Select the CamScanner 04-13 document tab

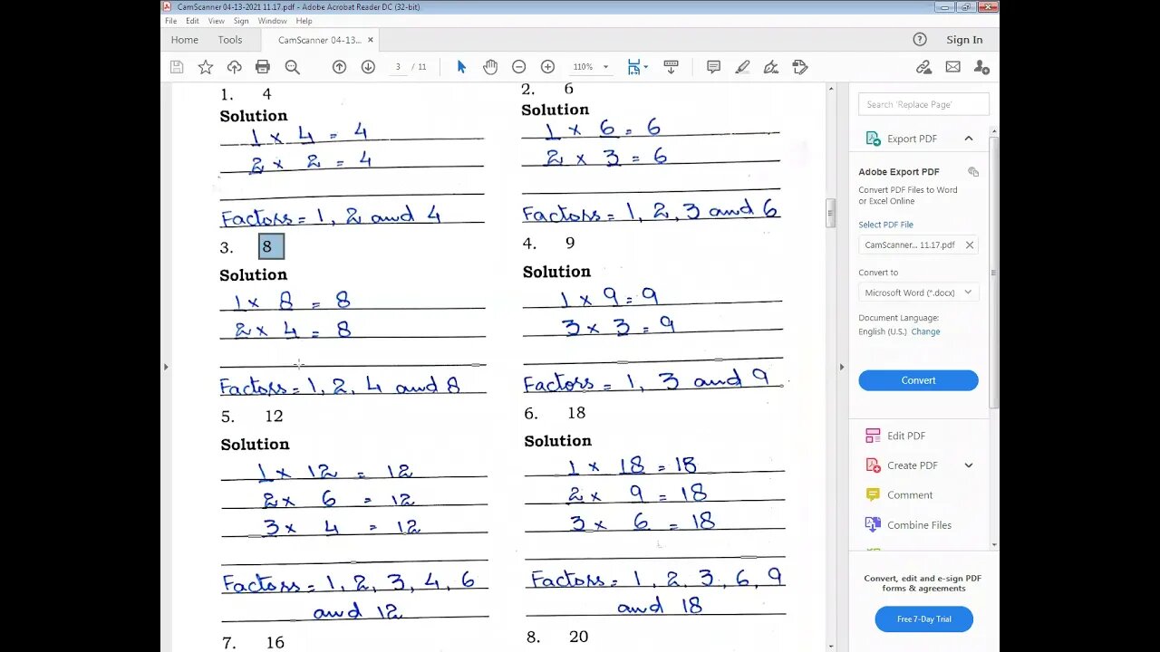coord(320,40)
